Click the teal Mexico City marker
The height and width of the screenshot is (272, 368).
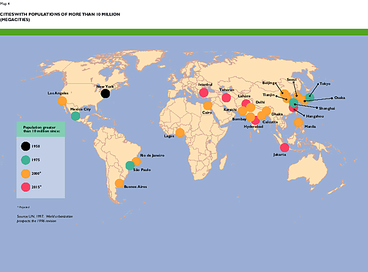pos(75,116)
